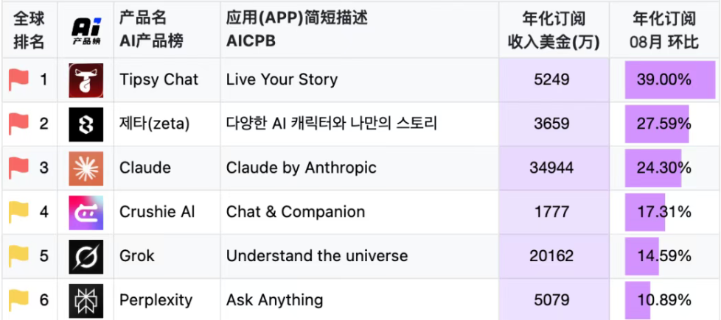This screenshot has width=721, height=320.
Task: Click the Crushie AI app icon
Action: (x=86, y=213)
